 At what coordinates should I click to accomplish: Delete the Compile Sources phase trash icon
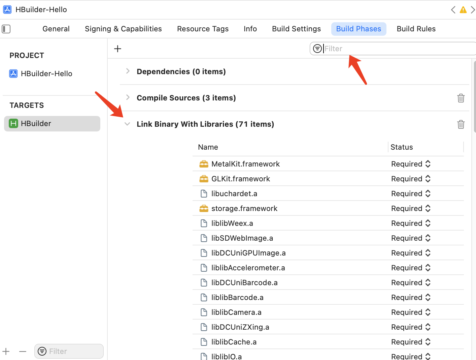tap(461, 98)
